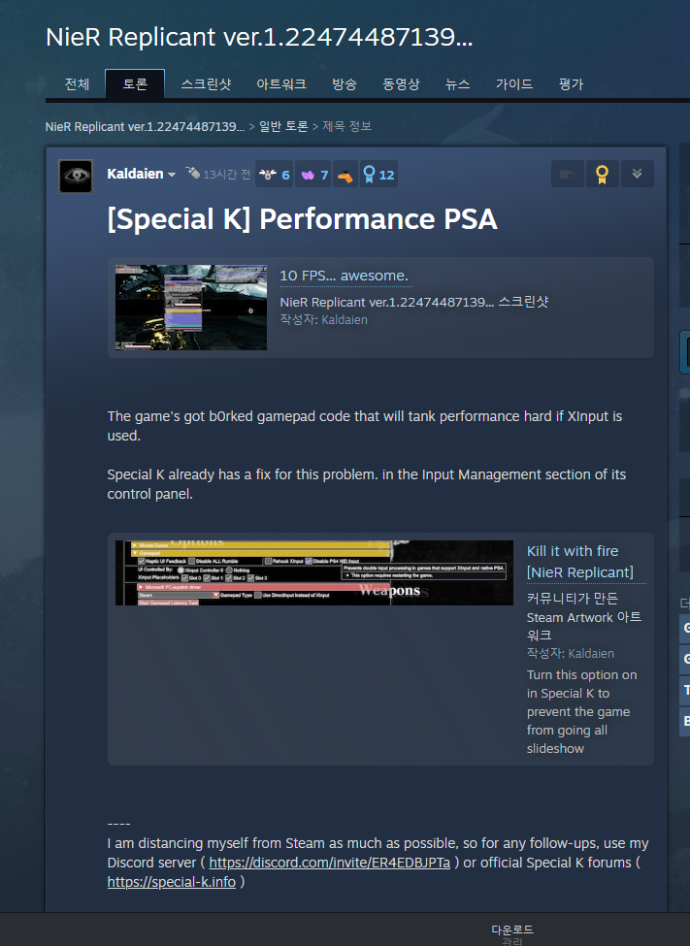Switch to the 전체 tab

[78, 83]
